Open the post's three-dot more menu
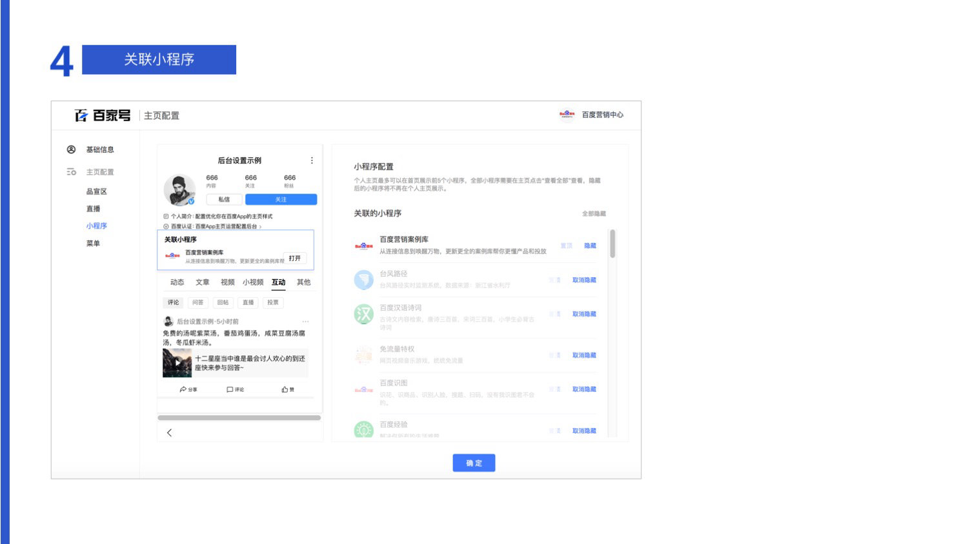Viewport: 968px width, 544px height. point(305,321)
